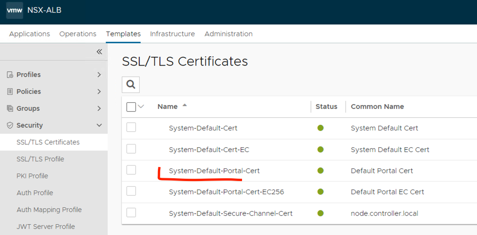The image size is (477, 235).
Task: Click green status dot for System-Default-Cert
Action: pos(321,128)
